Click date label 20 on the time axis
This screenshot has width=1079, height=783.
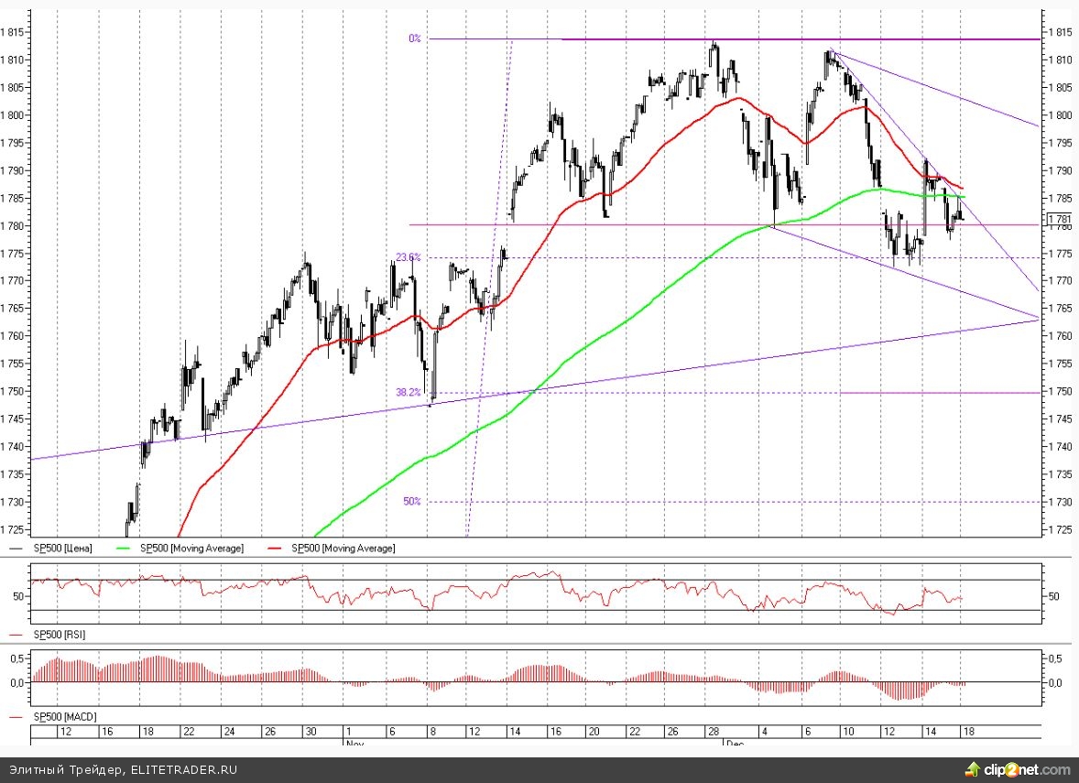pyautogui.click(x=595, y=732)
